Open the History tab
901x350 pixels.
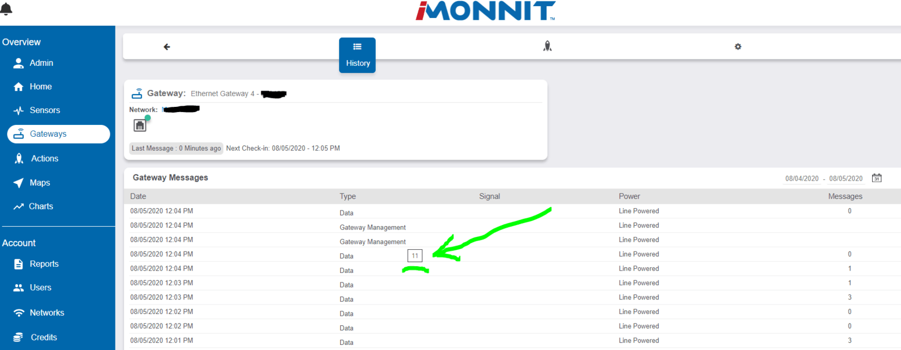[357, 55]
